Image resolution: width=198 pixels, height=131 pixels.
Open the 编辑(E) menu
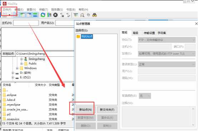(x=19, y=10)
